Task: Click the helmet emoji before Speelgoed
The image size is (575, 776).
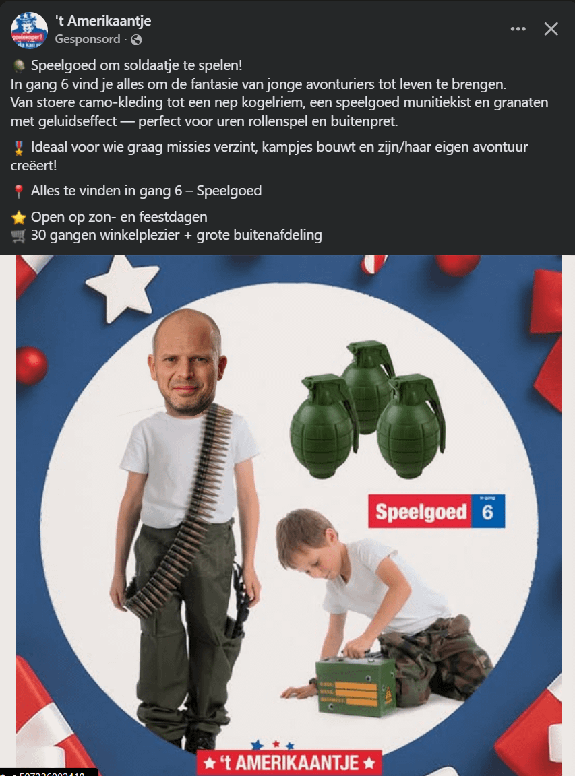Action: click(19, 66)
